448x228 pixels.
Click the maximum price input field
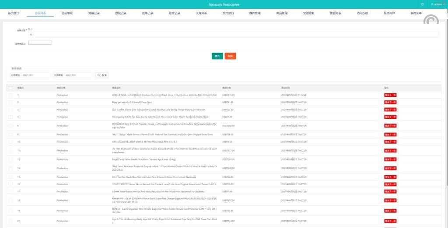click(x=79, y=75)
